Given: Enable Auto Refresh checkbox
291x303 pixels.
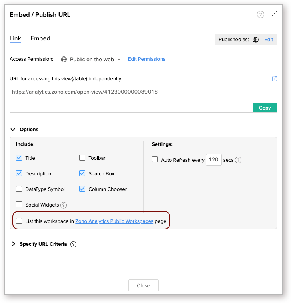Looking at the screenshot, I should [155, 159].
